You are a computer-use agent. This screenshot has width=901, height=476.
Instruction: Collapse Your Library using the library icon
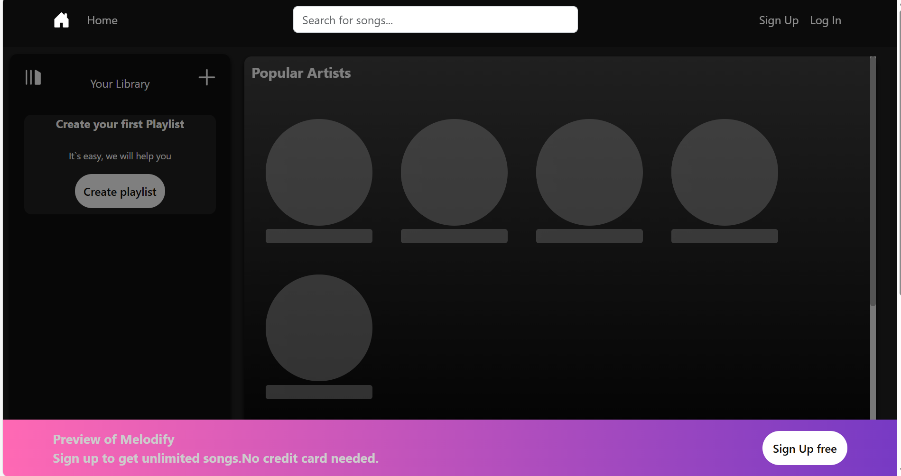coord(32,77)
